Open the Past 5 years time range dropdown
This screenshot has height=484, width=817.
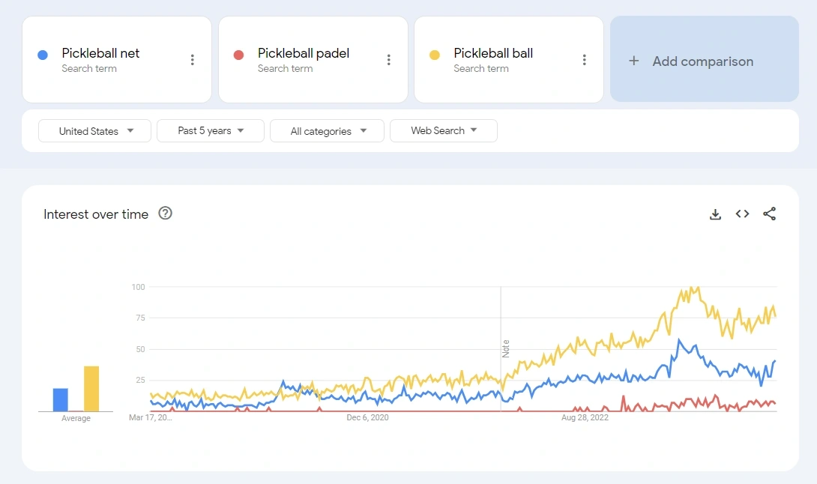point(210,130)
